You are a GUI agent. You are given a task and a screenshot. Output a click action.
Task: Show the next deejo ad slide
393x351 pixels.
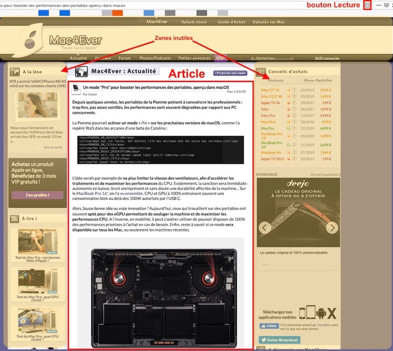(x=332, y=228)
